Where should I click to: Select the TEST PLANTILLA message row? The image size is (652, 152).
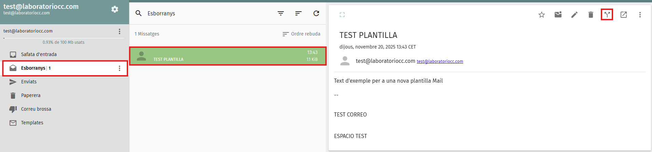[x=227, y=56]
